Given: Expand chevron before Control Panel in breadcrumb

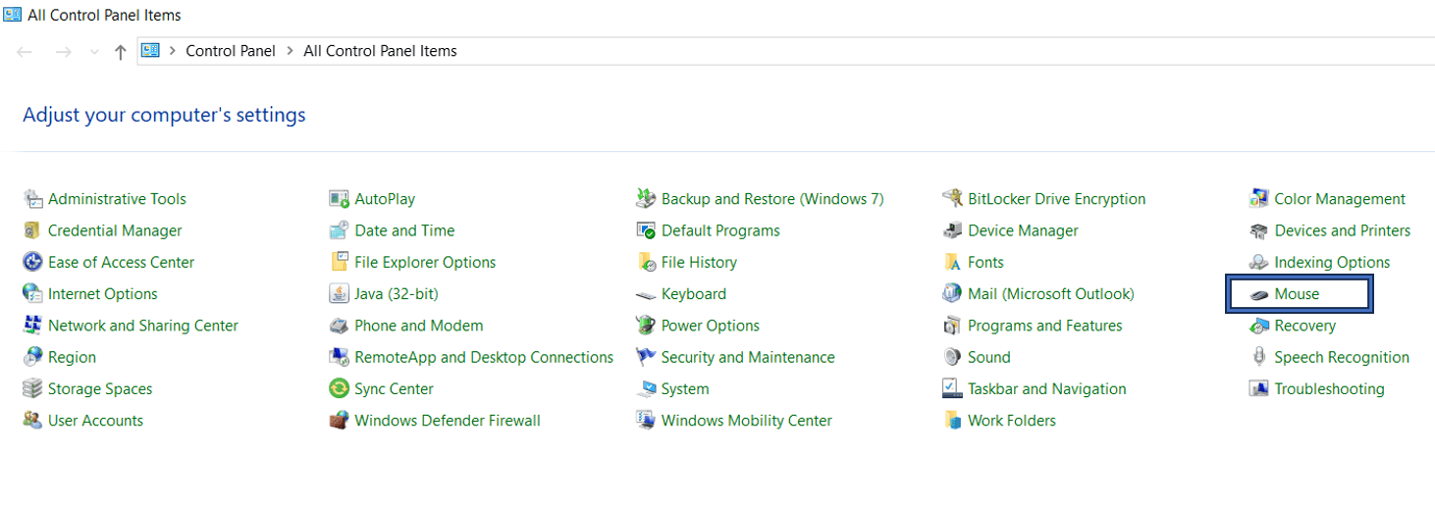Looking at the screenshot, I should click(173, 51).
